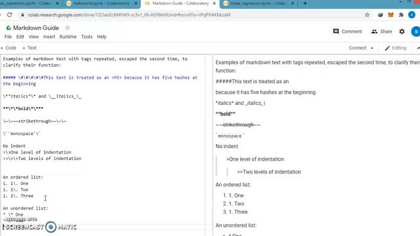Connect to a runtime
The width and height of the screenshot is (420, 236).
358,48
